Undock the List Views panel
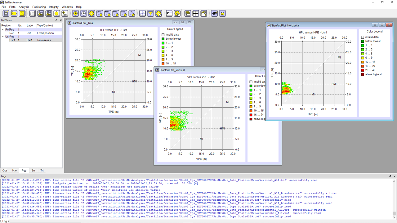Screen dimensions: 397x223 point(56,20)
